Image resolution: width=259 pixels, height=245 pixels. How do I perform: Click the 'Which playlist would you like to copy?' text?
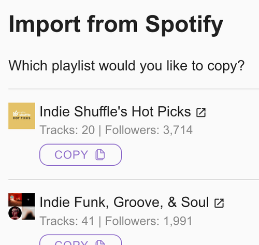[126, 66]
